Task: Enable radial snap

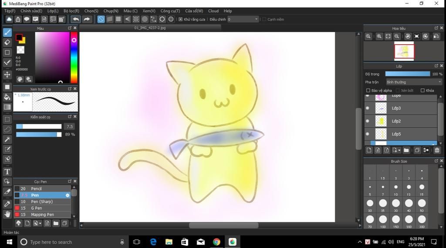Action: click(x=136, y=19)
